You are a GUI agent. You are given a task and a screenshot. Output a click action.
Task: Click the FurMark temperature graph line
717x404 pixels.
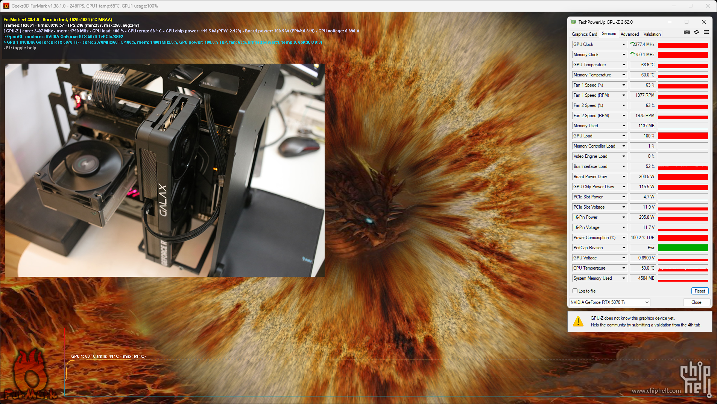[x=278, y=360]
